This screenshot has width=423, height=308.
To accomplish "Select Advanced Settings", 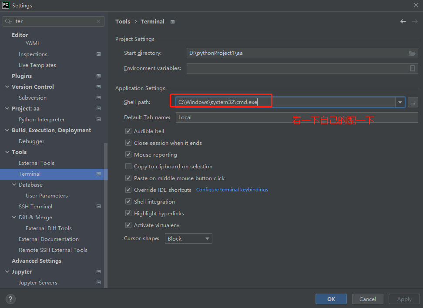I will coord(37,261).
